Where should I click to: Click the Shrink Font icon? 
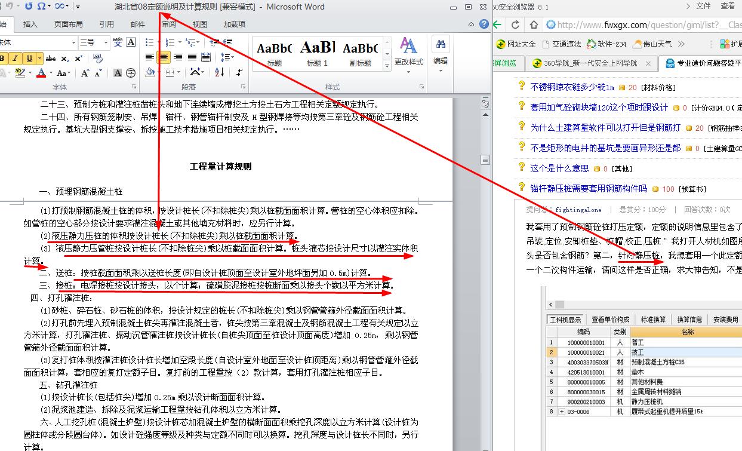click(98, 73)
